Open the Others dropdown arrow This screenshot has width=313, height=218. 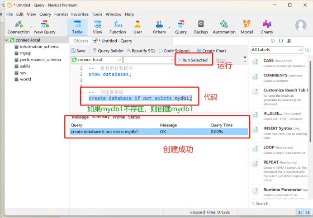(169, 27)
